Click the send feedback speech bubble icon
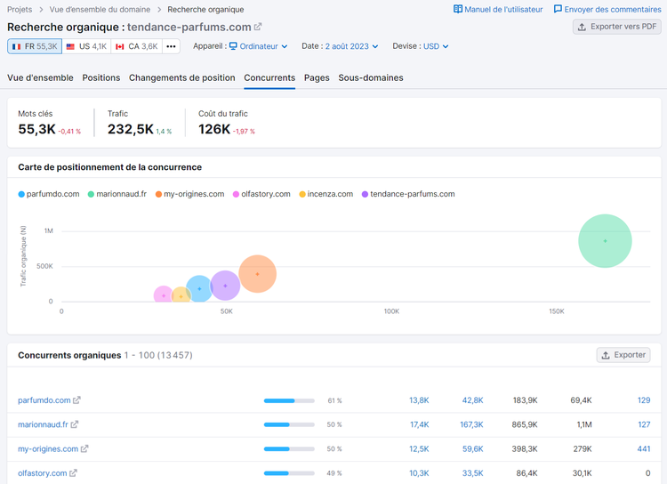 click(558, 10)
